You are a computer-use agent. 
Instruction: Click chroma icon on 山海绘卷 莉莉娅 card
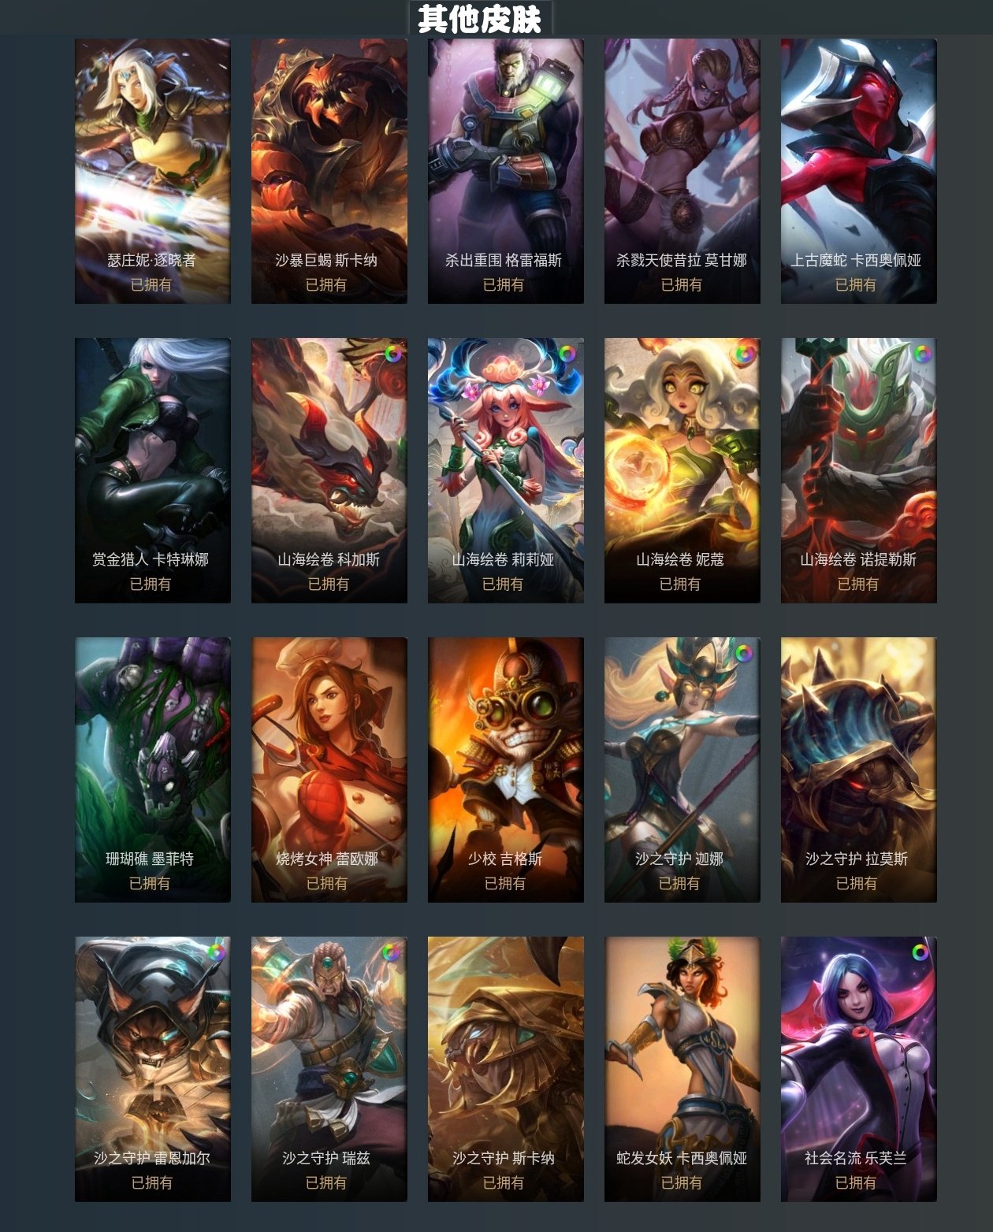click(x=567, y=354)
